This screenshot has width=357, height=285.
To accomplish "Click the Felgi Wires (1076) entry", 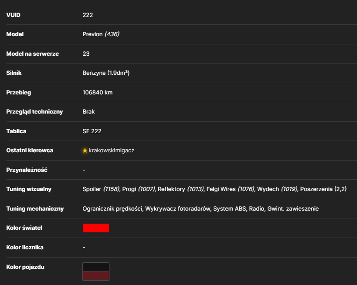I will pyautogui.click(x=230, y=189).
